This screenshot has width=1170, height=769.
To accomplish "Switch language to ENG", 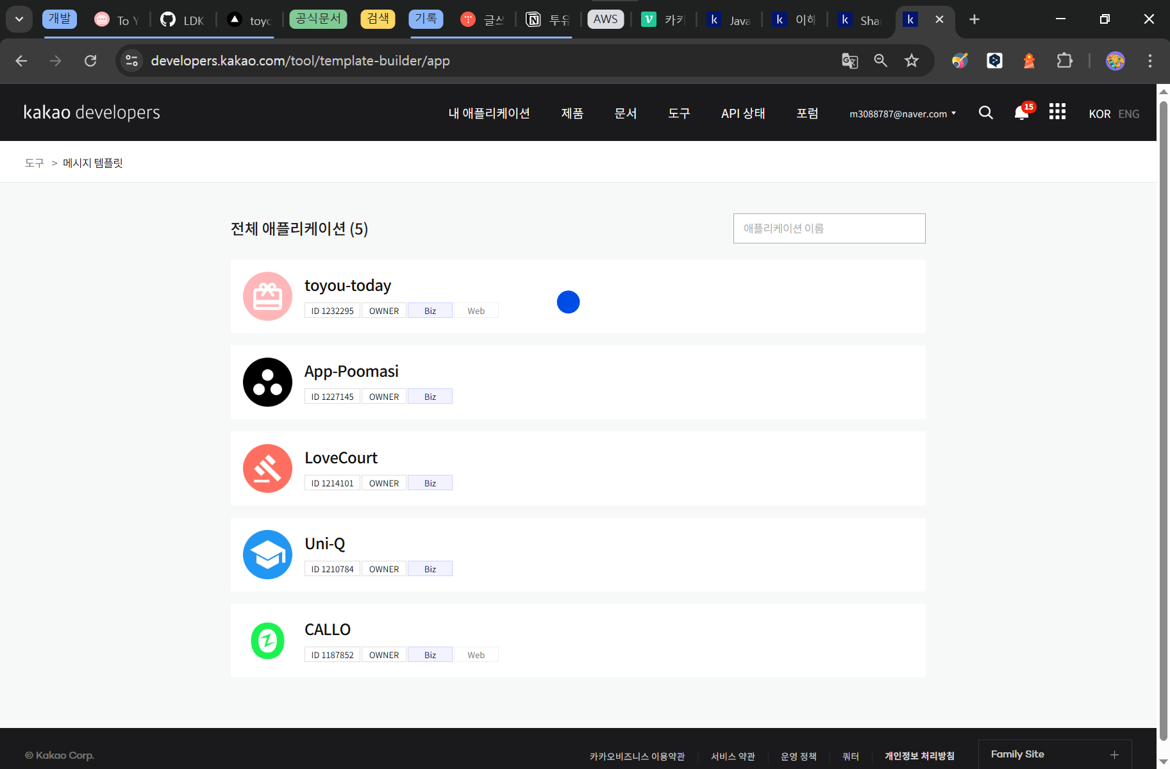I will click(x=1128, y=114).
